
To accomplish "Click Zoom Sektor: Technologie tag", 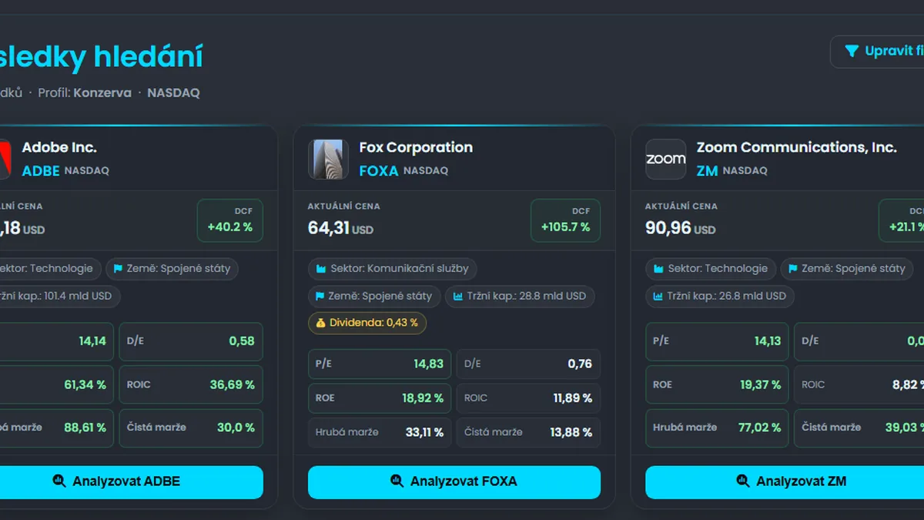I will (x=711, y=269).
